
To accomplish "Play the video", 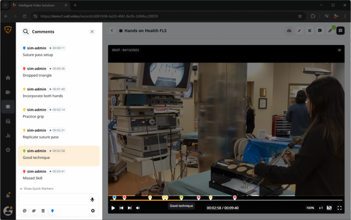I will point(113,208).
